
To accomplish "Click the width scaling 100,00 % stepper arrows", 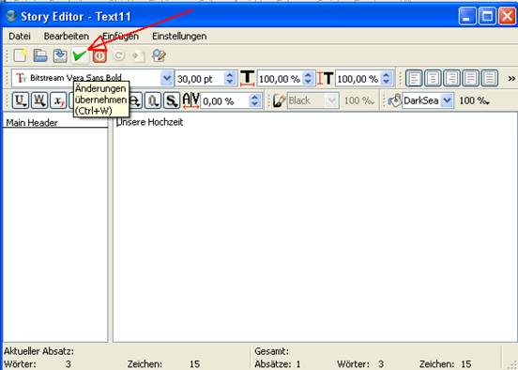I will 308,78.
